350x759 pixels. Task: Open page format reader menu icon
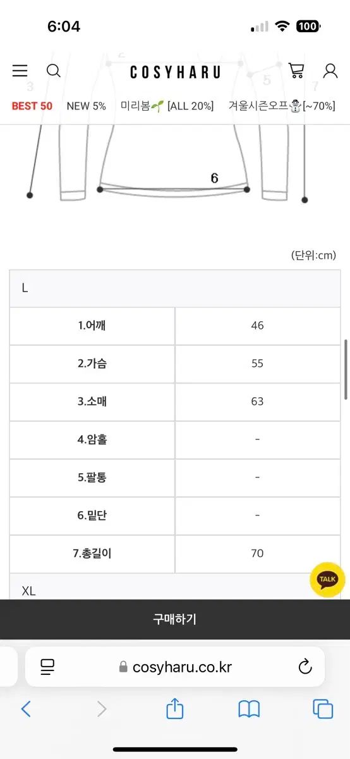point(47,667)
